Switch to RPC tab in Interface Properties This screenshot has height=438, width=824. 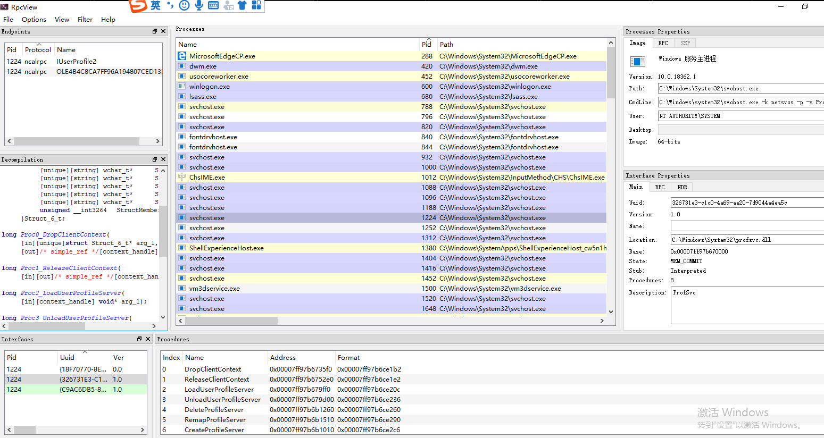660,187
